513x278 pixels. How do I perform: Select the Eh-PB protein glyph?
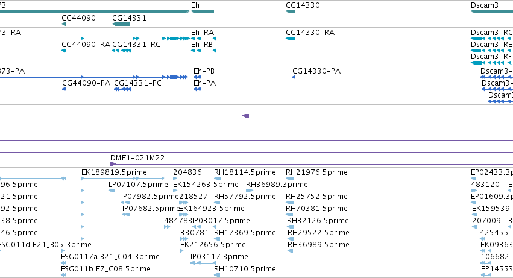(x=197, y=77)
